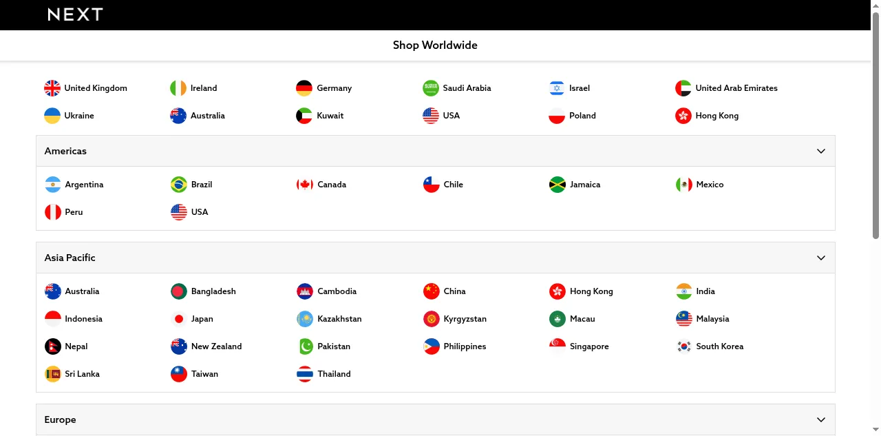Pick the Sri Lanka flag icon

(53, 374)
